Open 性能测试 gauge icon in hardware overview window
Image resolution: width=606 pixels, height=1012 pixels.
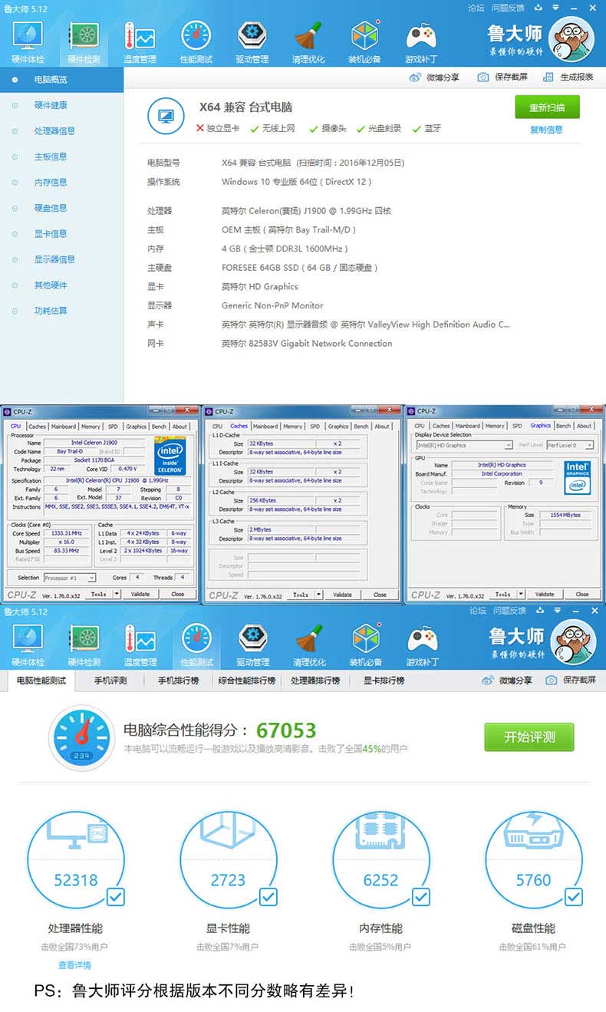click(196, 36)
